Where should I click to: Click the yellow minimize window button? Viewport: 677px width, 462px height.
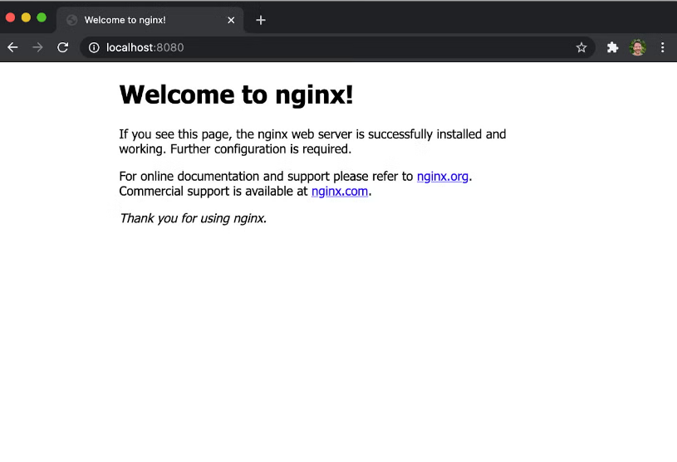(26, 17)
